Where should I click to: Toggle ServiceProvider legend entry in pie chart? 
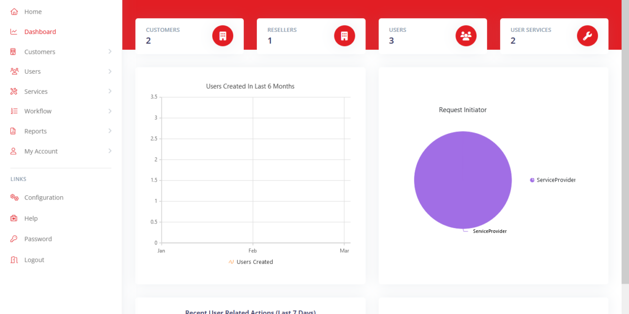(552, 180)
